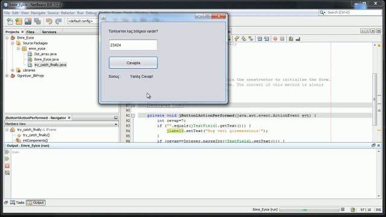
Task: Click the shift line right editor icon
Action: (267, 39)
